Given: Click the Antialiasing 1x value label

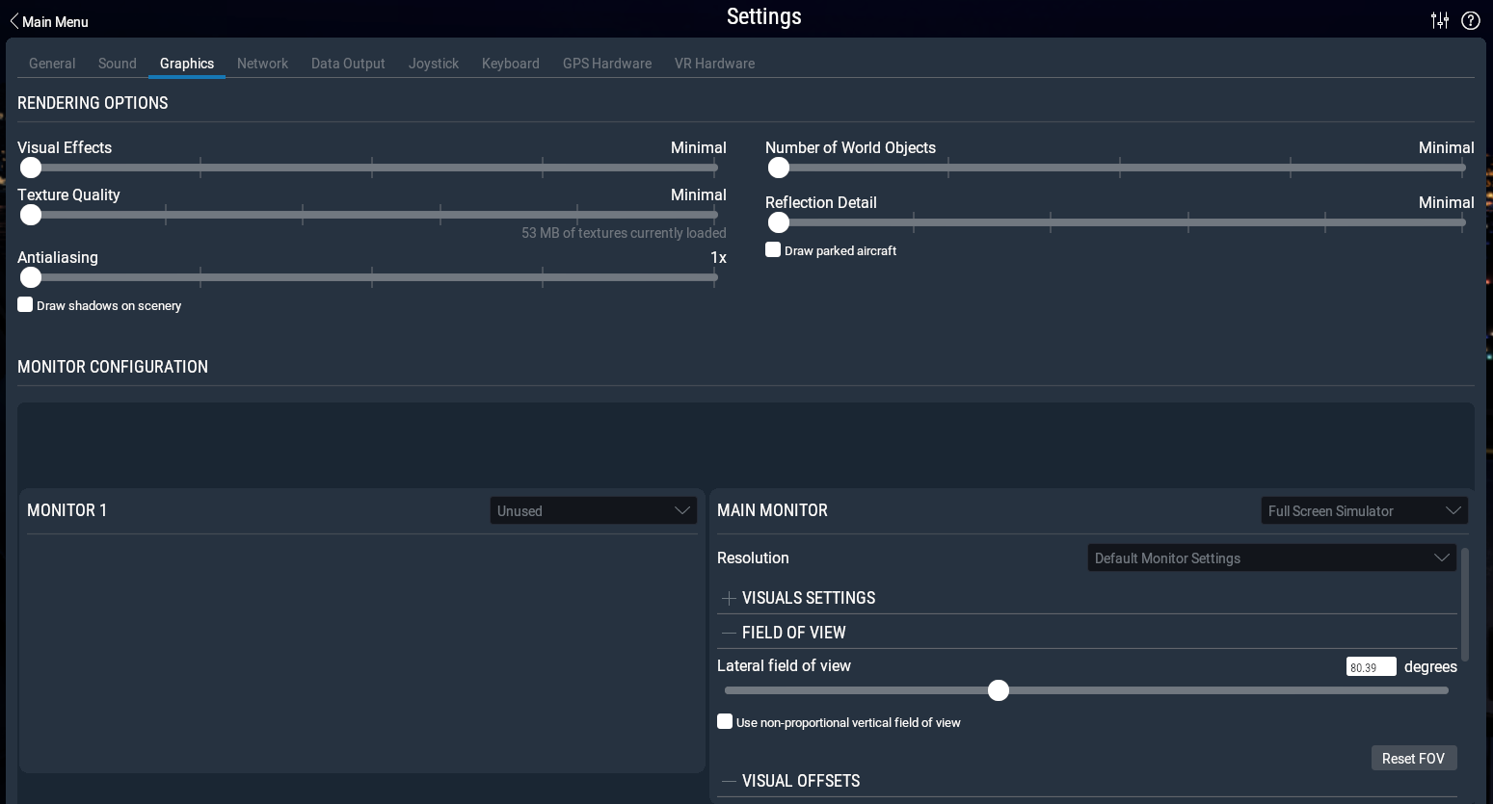Looking at the screenshot, I should click(x=718, y=257).
